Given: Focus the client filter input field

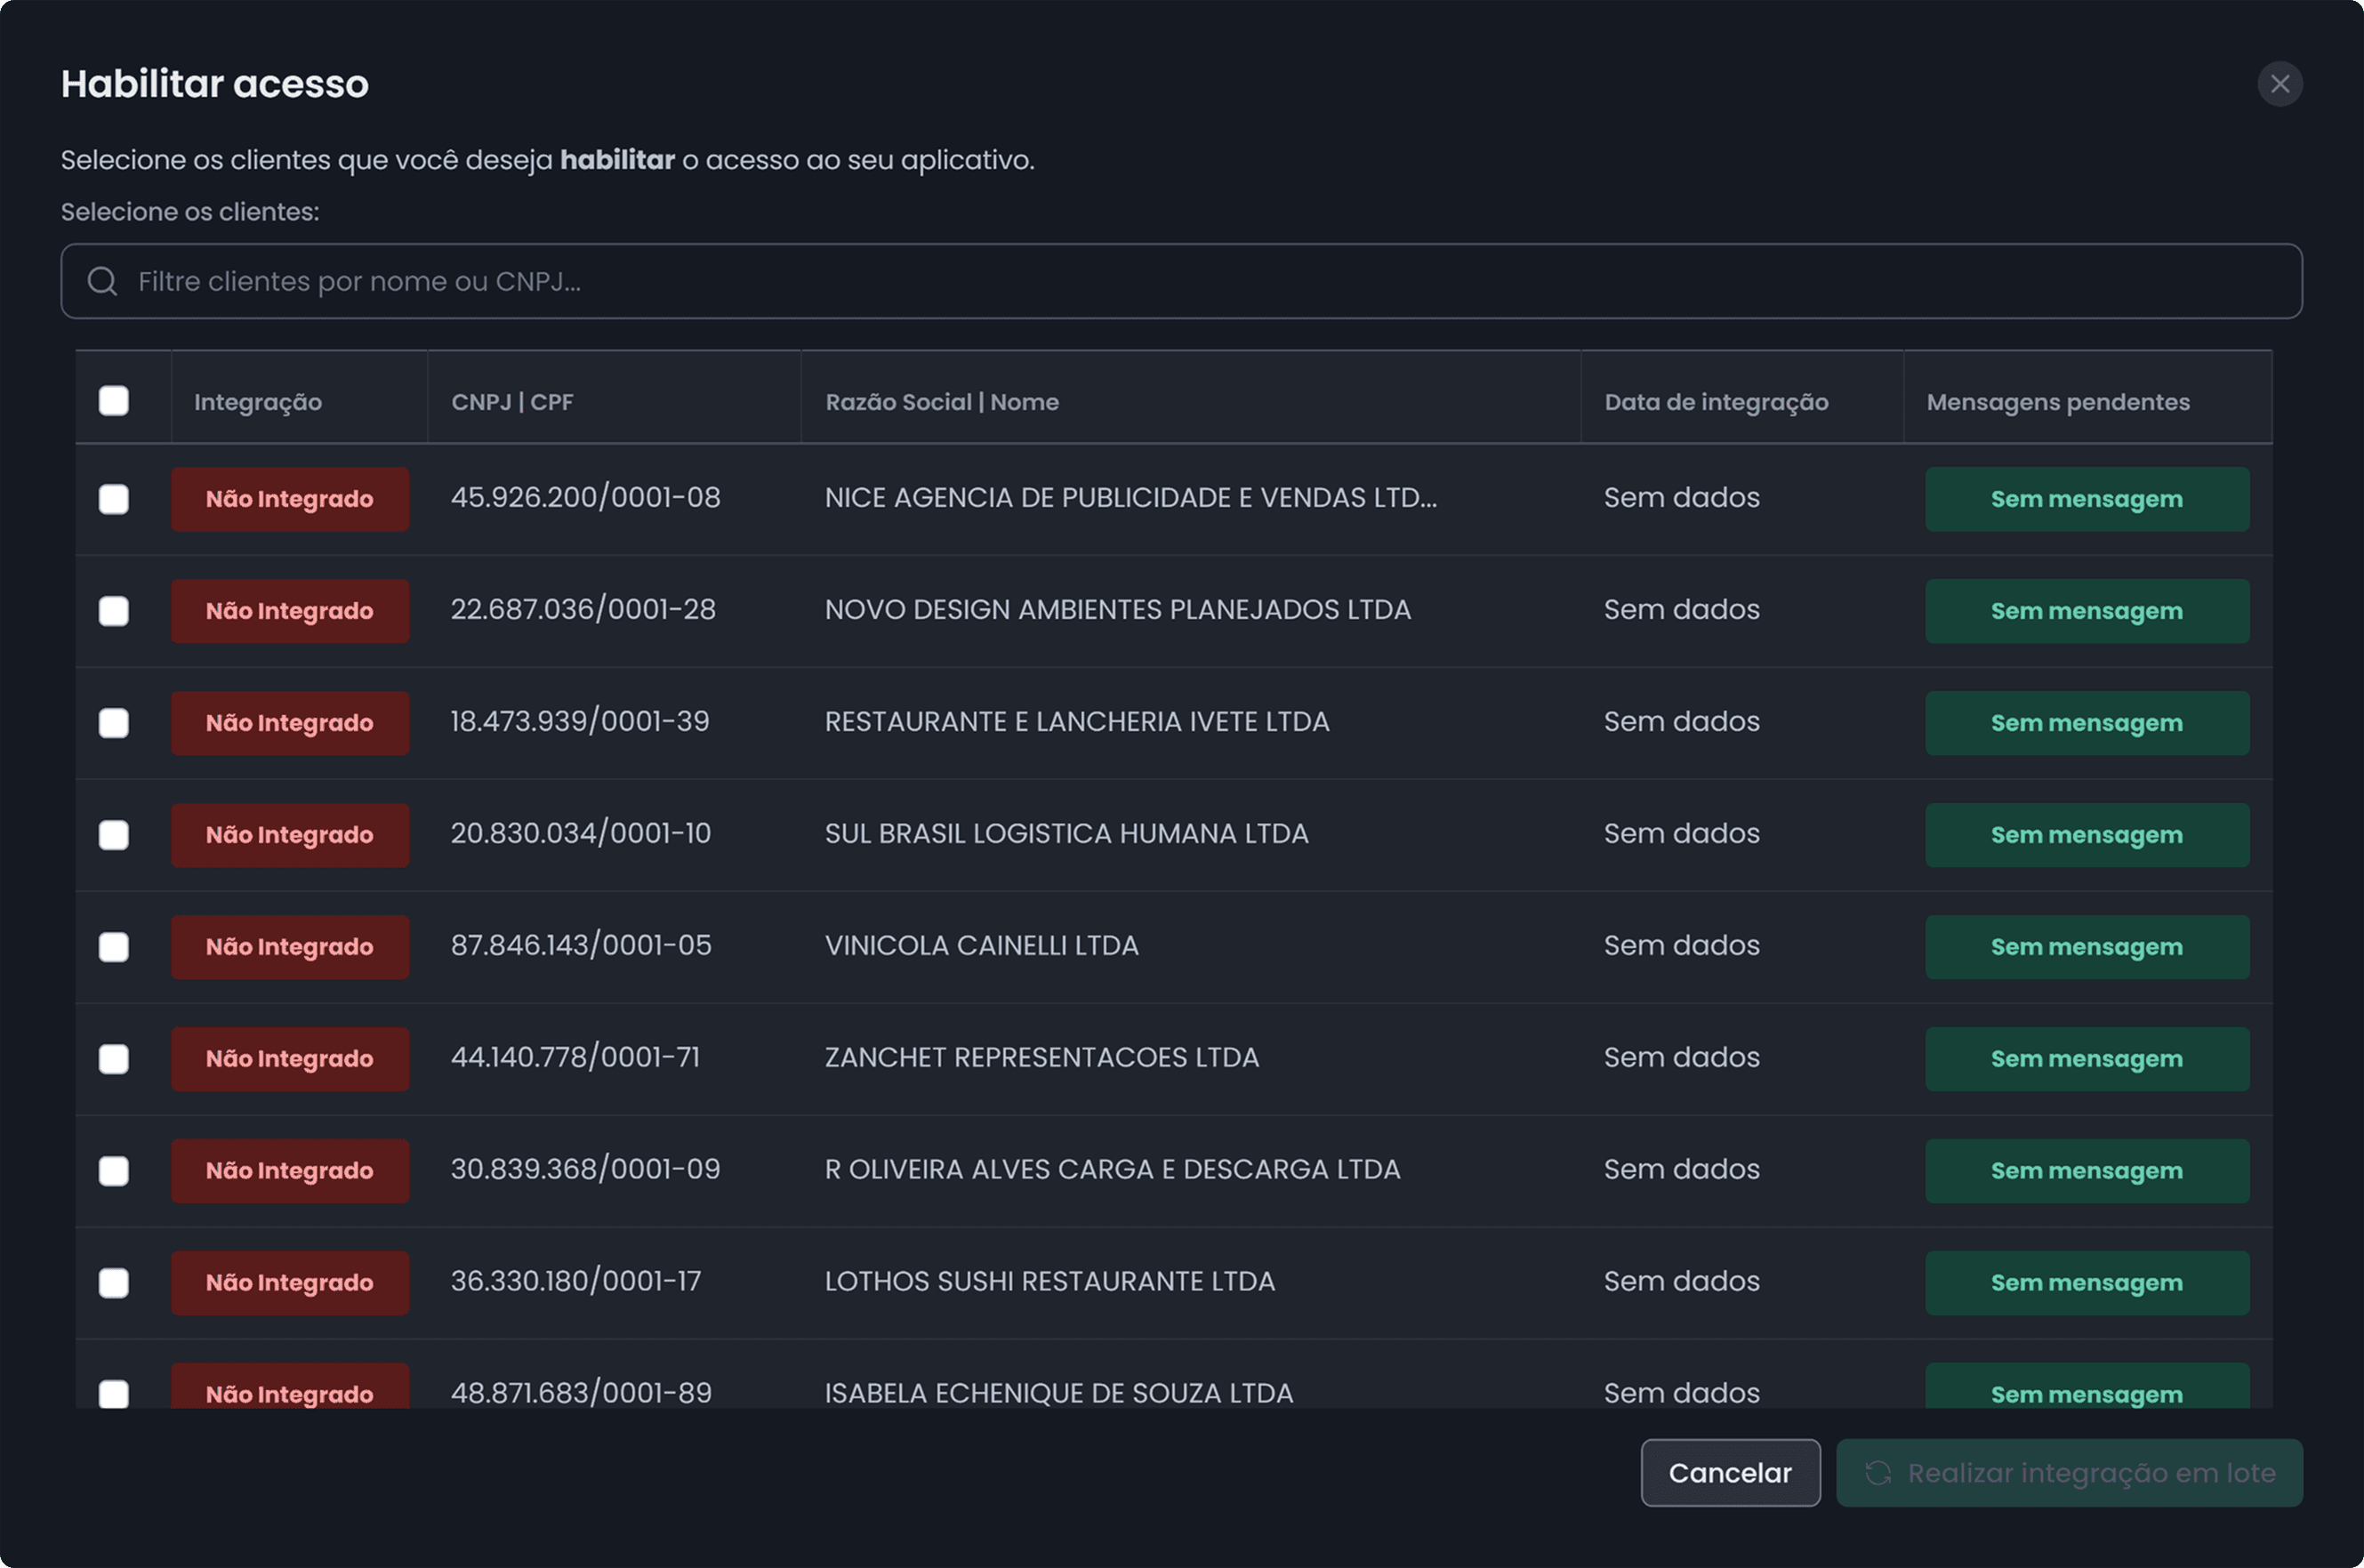Looking at the screenshot, I should [x=1200, y=281].
